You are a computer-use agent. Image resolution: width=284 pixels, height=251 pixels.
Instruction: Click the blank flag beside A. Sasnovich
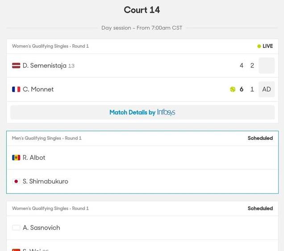[x=16, y=228]
